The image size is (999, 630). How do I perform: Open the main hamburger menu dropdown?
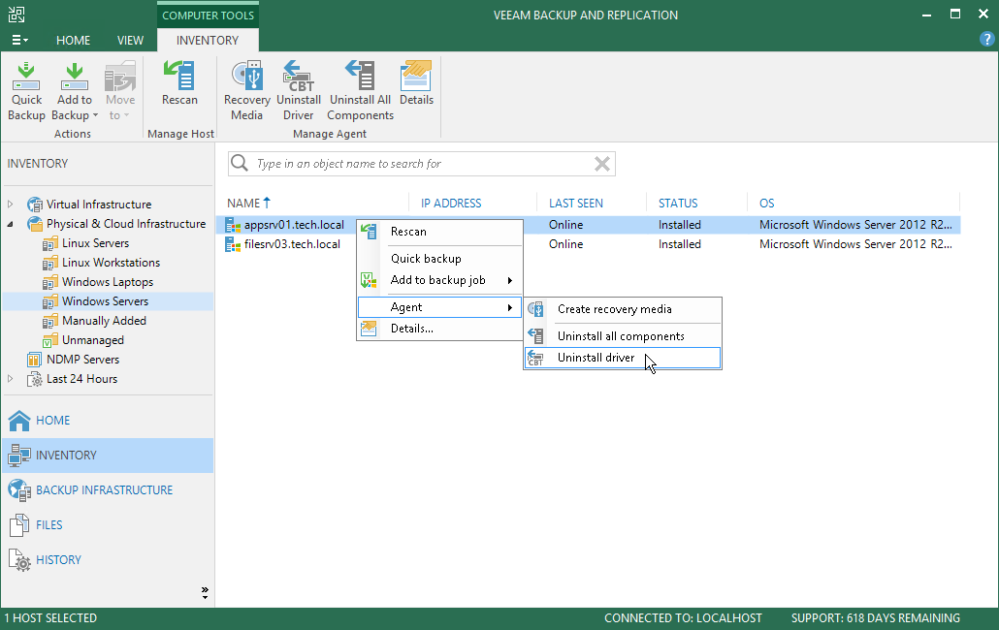click(x=19, y=40)
